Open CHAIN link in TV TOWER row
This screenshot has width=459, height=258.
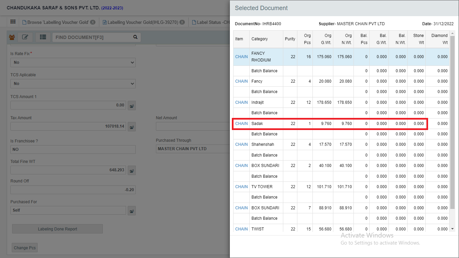(241, 187)
